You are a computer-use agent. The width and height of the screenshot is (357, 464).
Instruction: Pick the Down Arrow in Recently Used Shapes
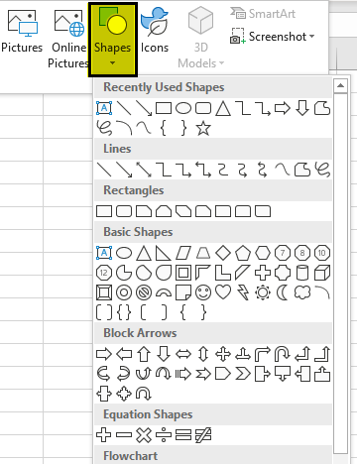click(302, 108)
